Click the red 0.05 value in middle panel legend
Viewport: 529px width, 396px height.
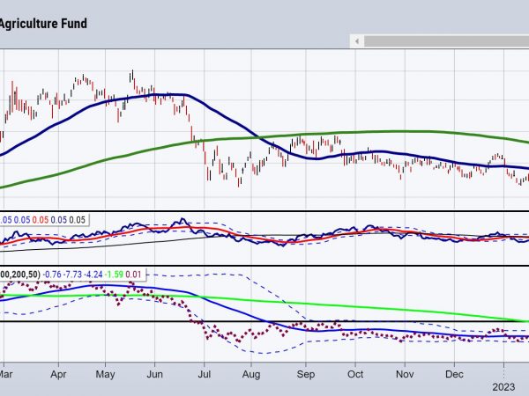(x=41, y=220)
